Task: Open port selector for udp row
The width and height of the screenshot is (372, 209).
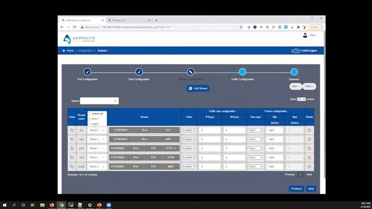Action: [97, 139]
